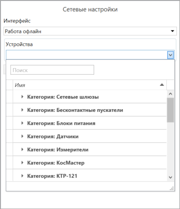
Task: Expand the Бесконтактные пускатели category arrow
Action: pos(22,110)
